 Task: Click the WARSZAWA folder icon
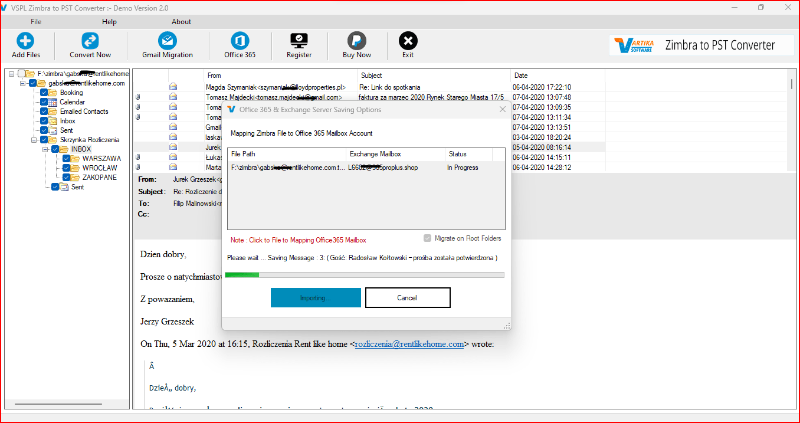[x=76, y=159]
